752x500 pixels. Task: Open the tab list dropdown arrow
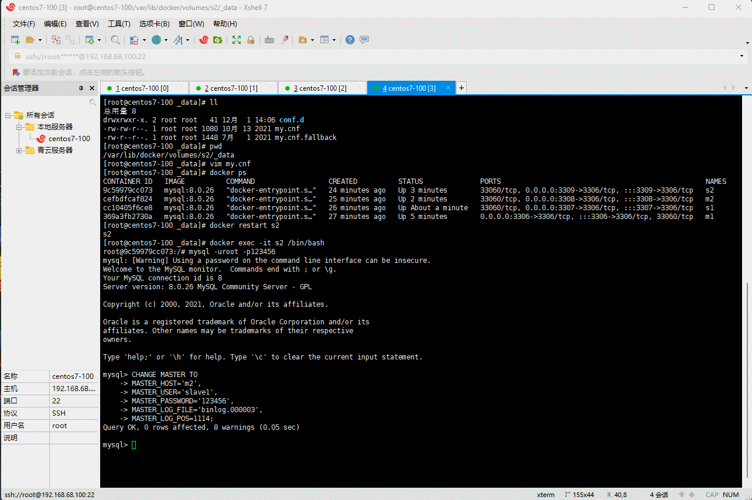[747, 88]
